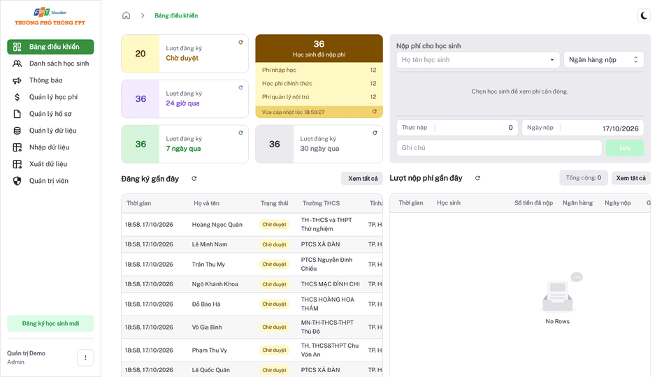Click the dollar icon for học phí
Image resolution: width=671 pixels, height=377 pixels.
(x=17, y=97)
